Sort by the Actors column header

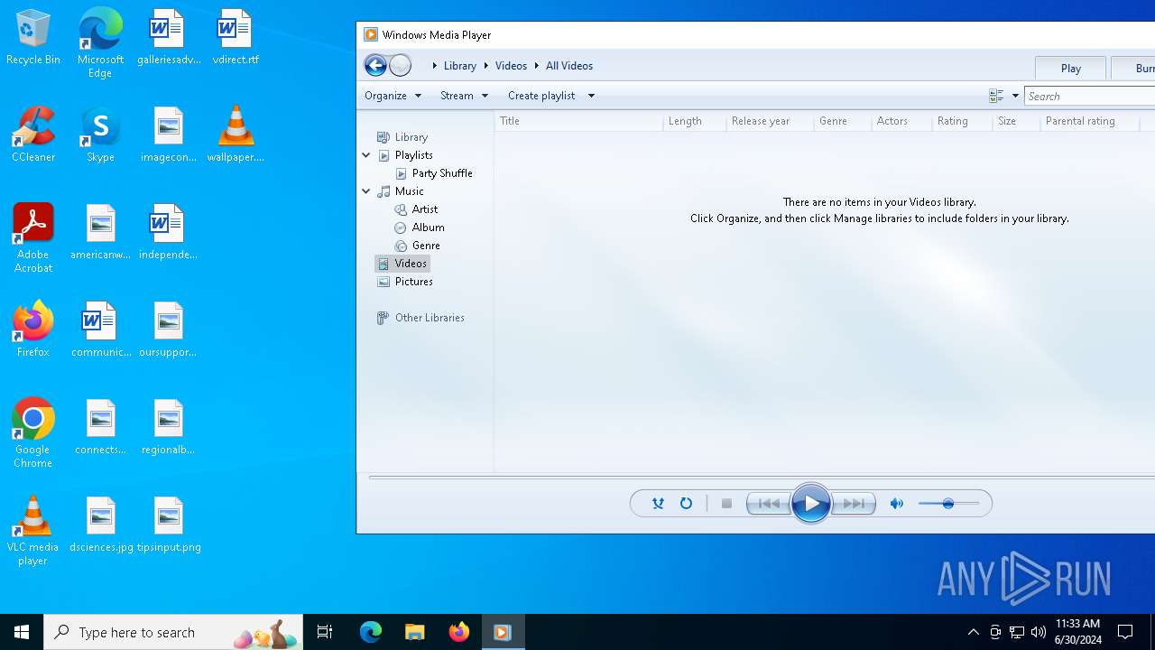[x=901, y=121]
